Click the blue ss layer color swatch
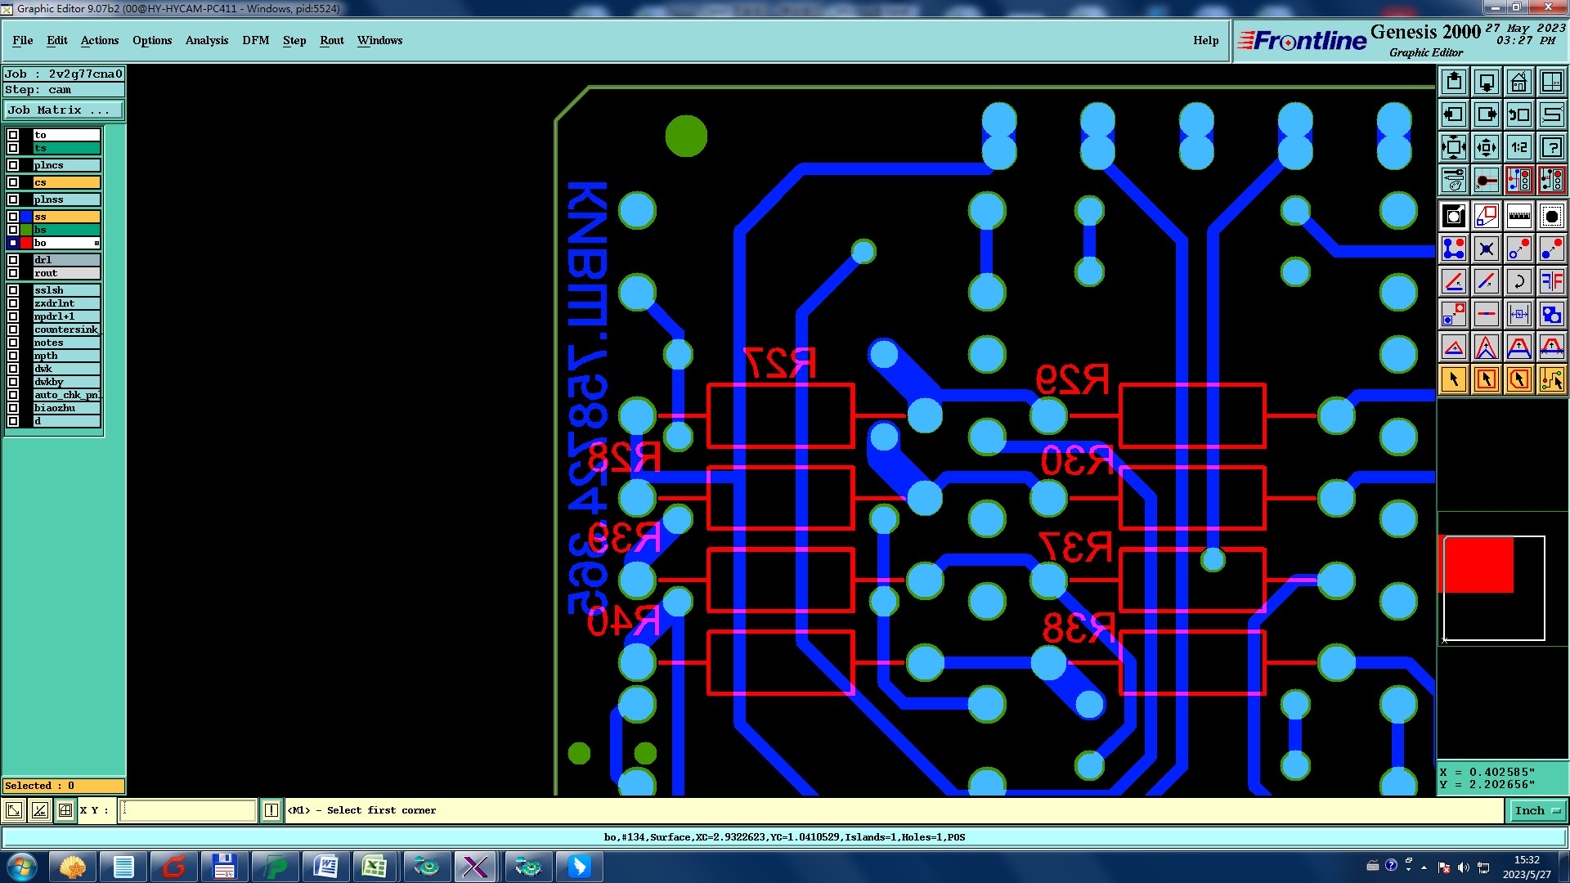This screenshot has height=883, width=1570. pyautogui.click(x=26, y=217)
